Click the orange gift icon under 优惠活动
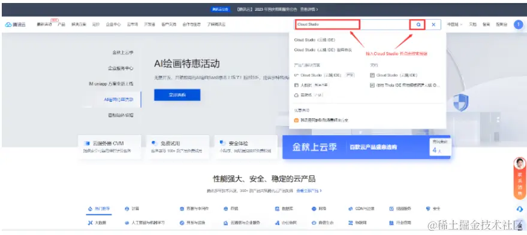Viewport: 527px width, 235px height. 296,120
